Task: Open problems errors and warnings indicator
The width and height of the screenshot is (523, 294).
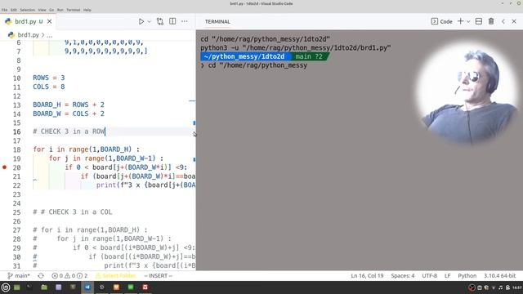Action: [x=69, y=276]
